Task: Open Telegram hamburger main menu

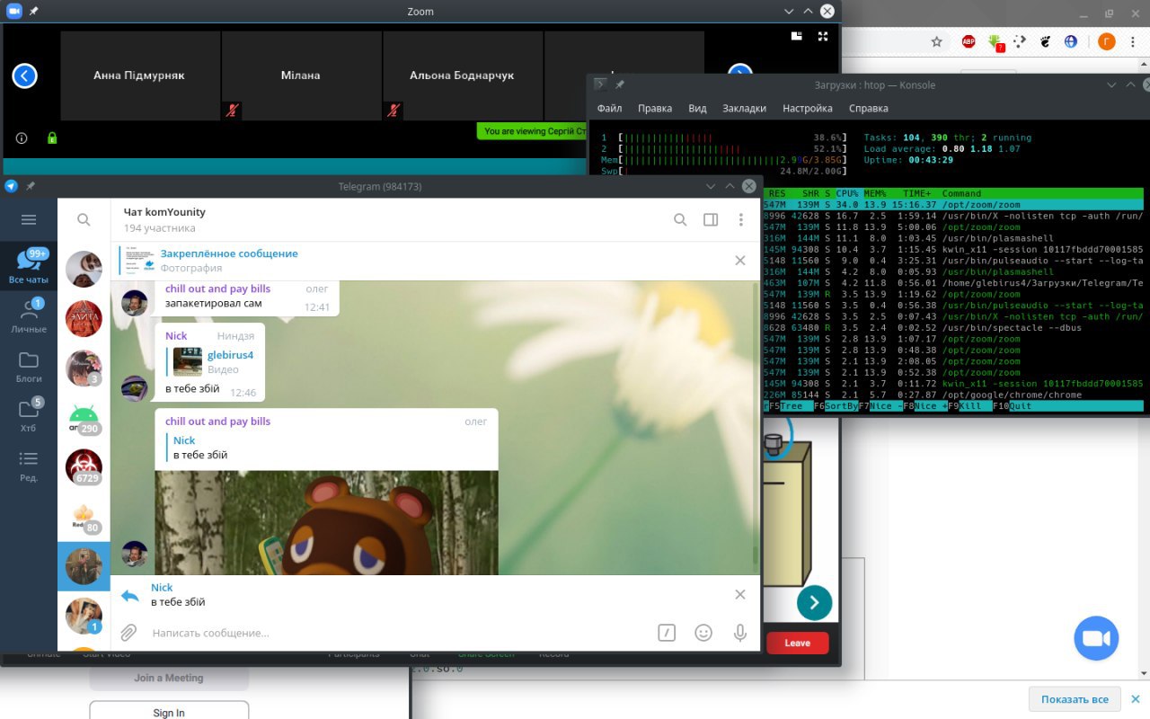Action: pos(29,219)
